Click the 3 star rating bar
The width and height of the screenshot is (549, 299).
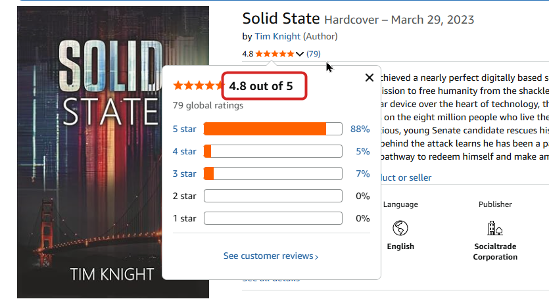click(x=273, y=173)
